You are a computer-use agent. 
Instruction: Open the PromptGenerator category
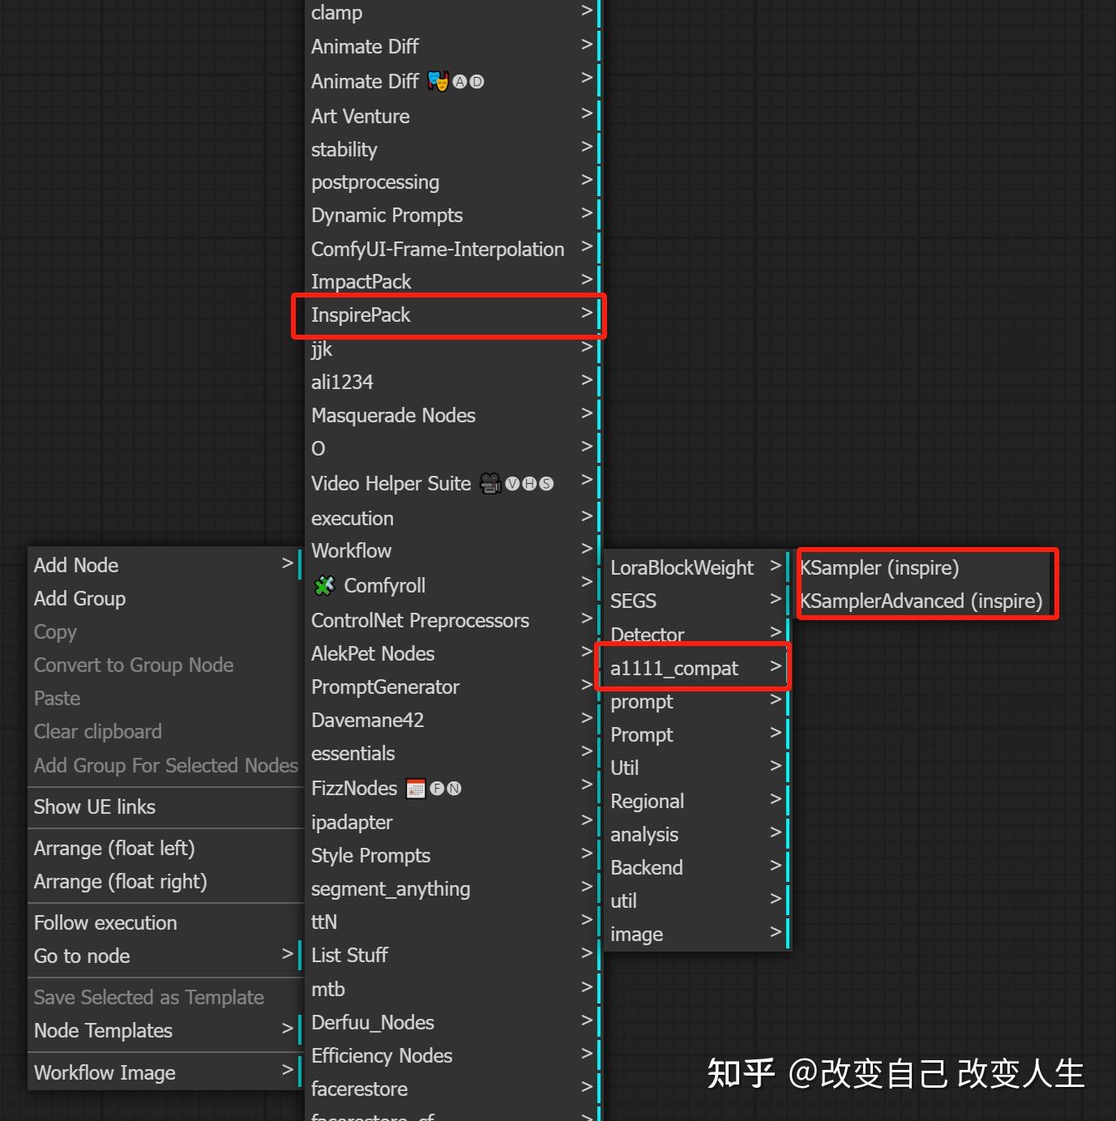point(453,687)
